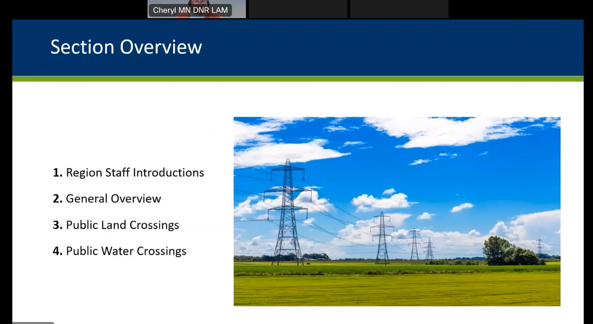The image size is (593, 324).
Task: Click the second pylon in photo center
Action: tap(382, 236)
